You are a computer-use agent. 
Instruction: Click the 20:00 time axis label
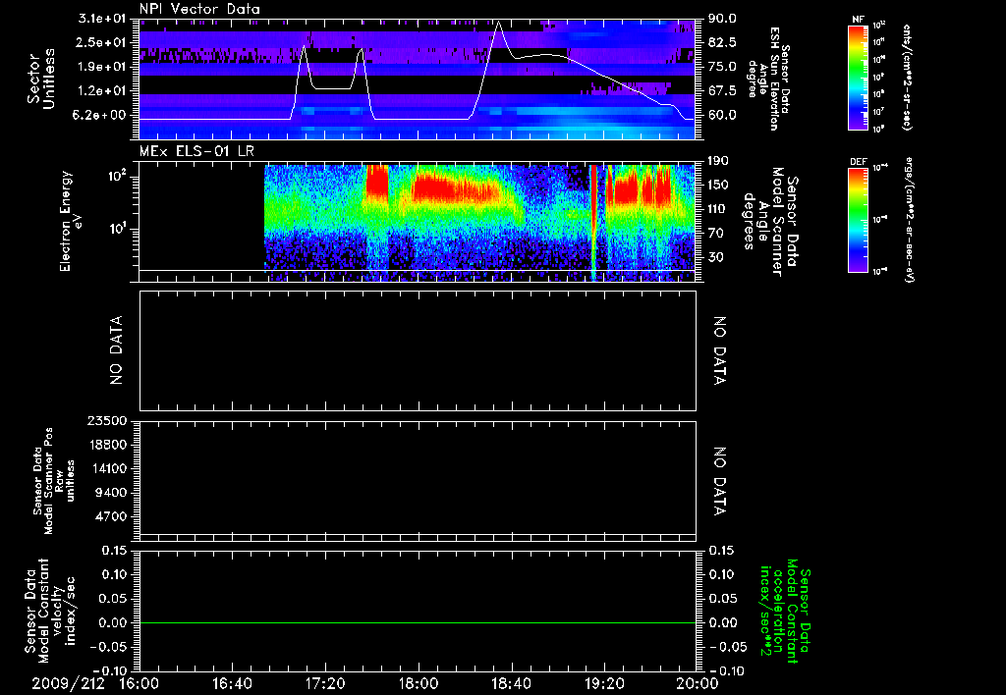pyautogui.click(x=697, y=683)
